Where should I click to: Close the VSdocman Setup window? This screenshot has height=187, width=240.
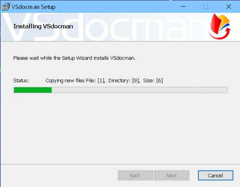[x=229, y=7]
